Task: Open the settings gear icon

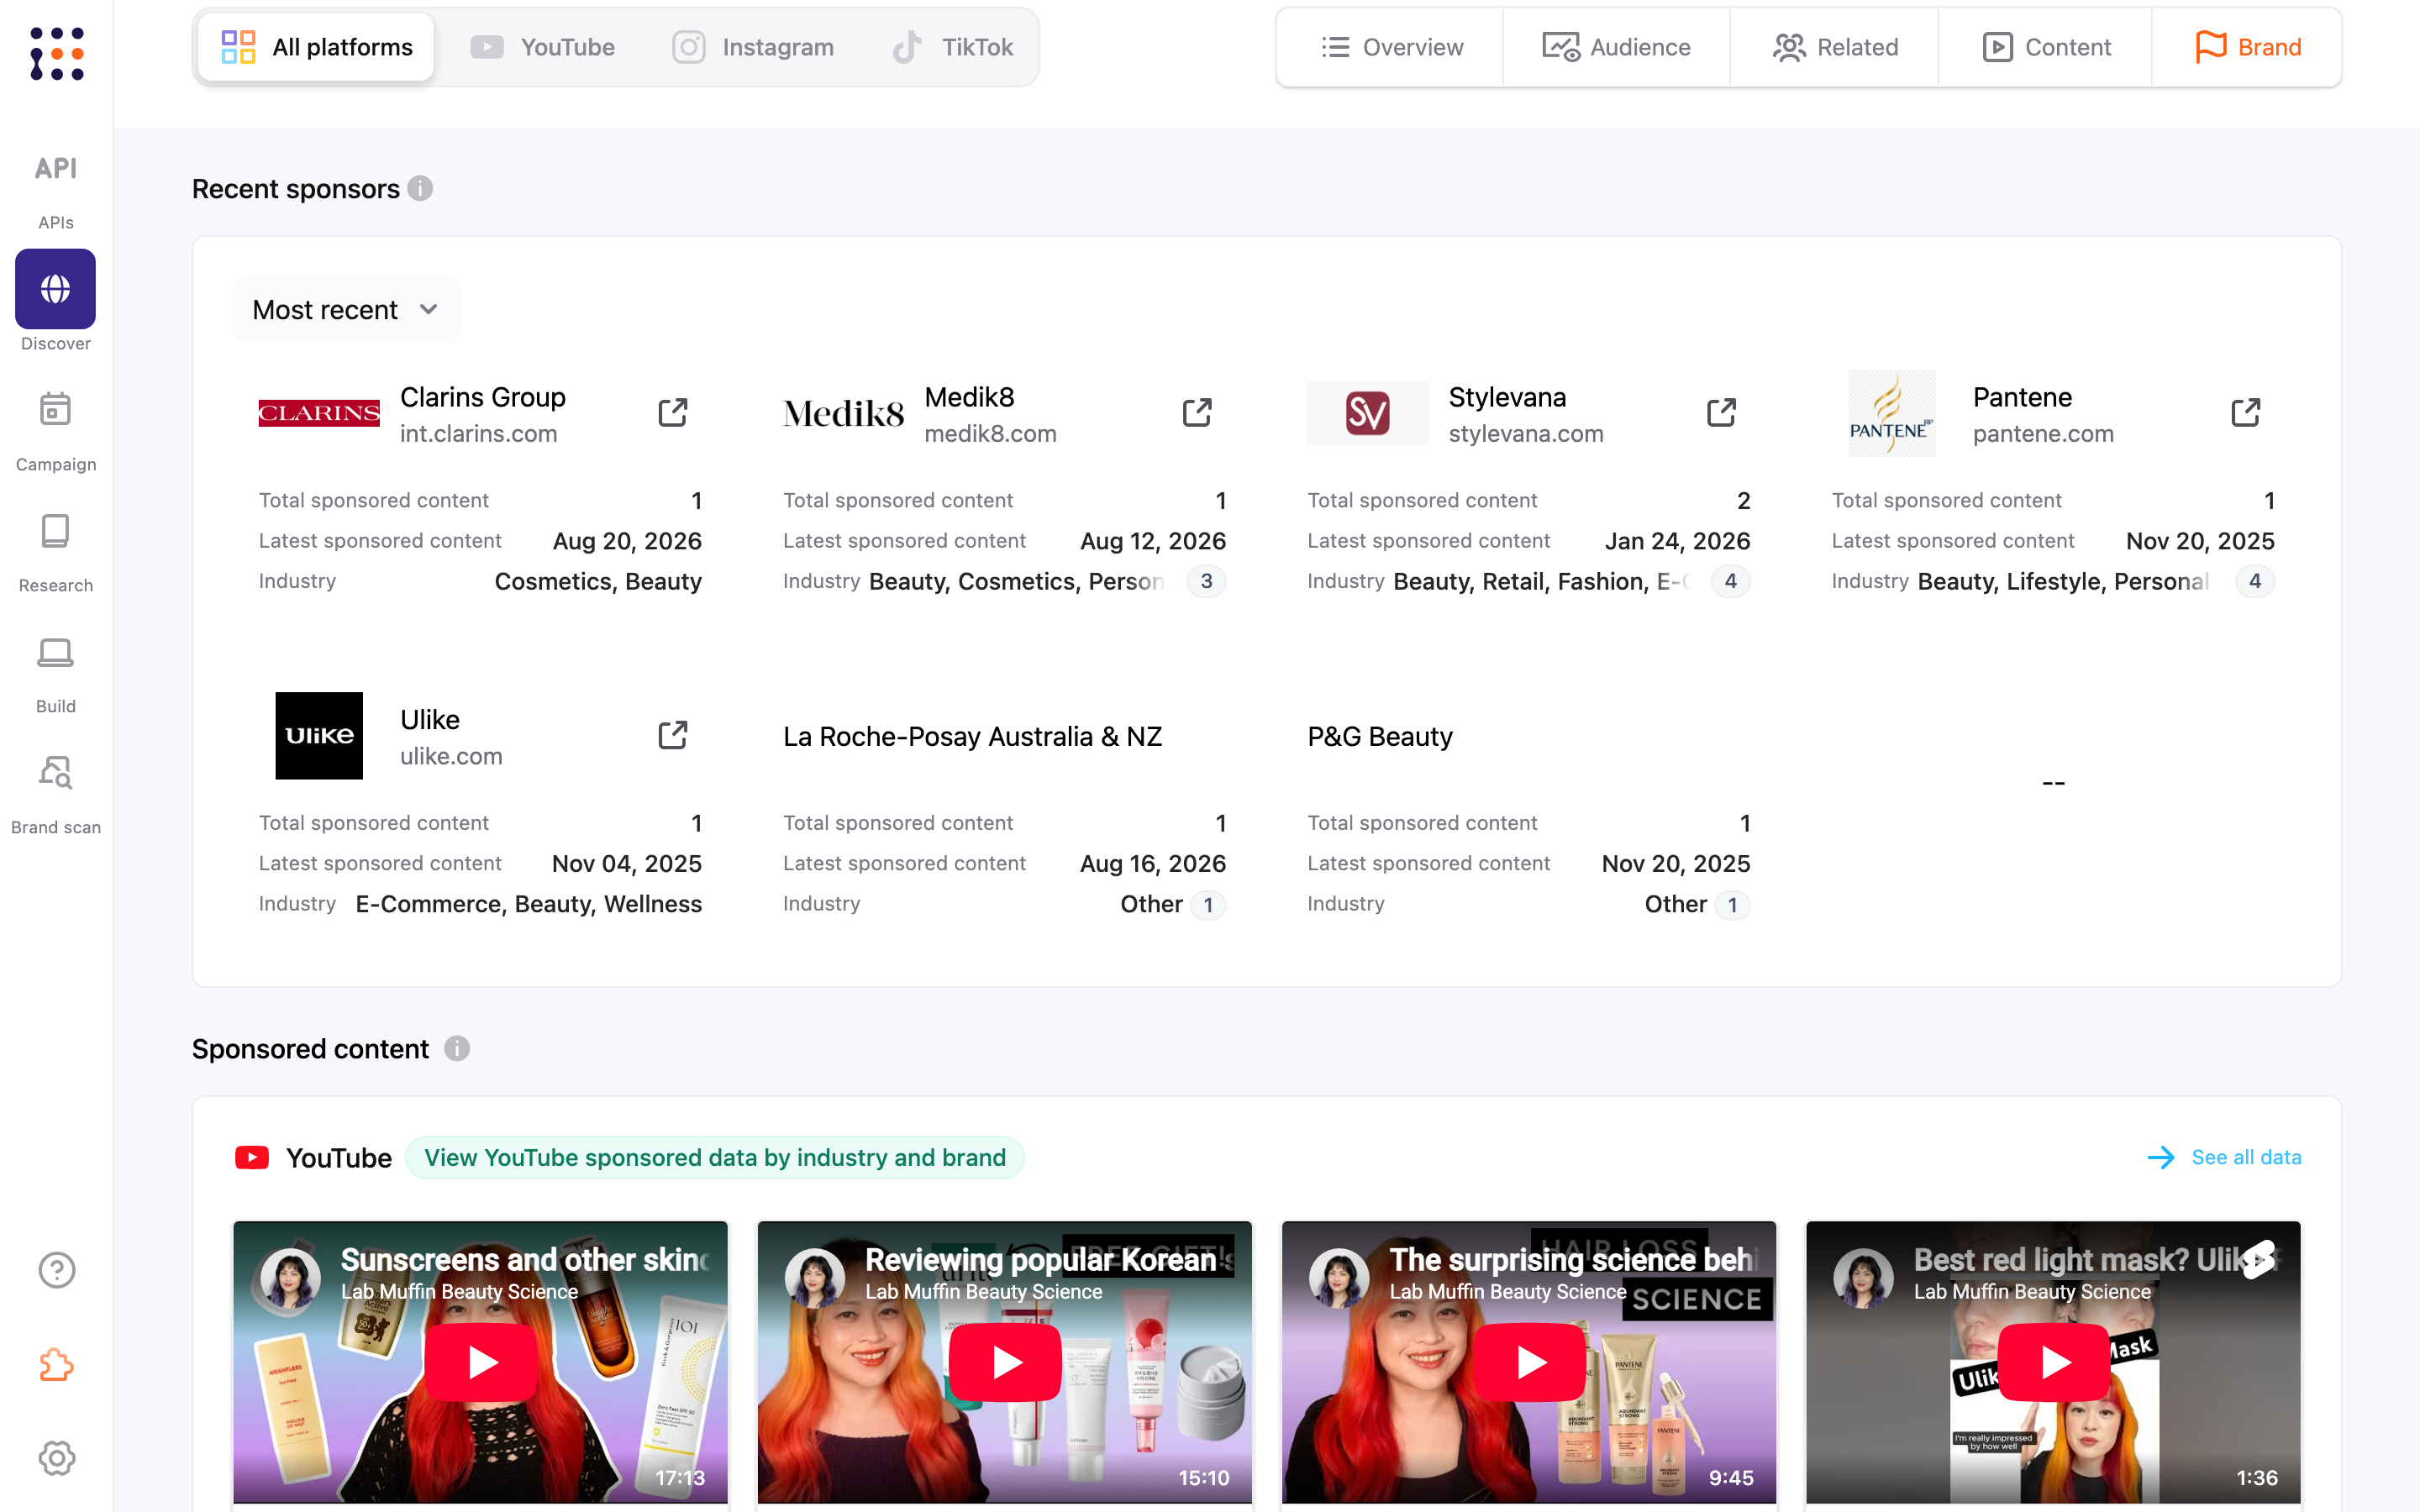Action: 57,1457
